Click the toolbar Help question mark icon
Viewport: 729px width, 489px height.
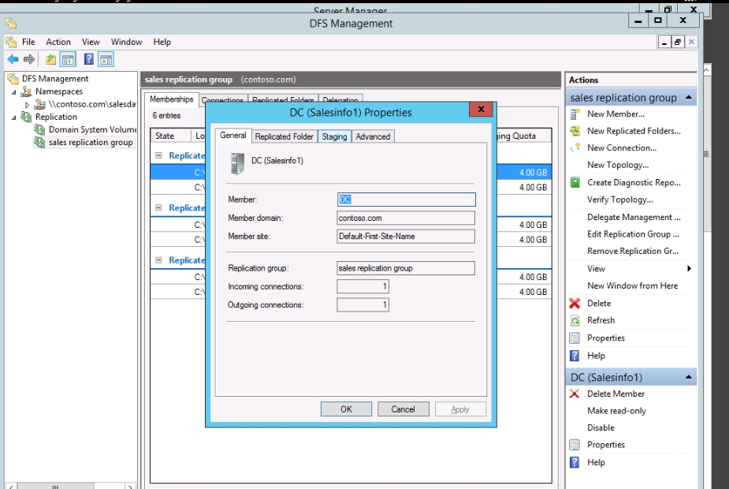click(89, 59)
